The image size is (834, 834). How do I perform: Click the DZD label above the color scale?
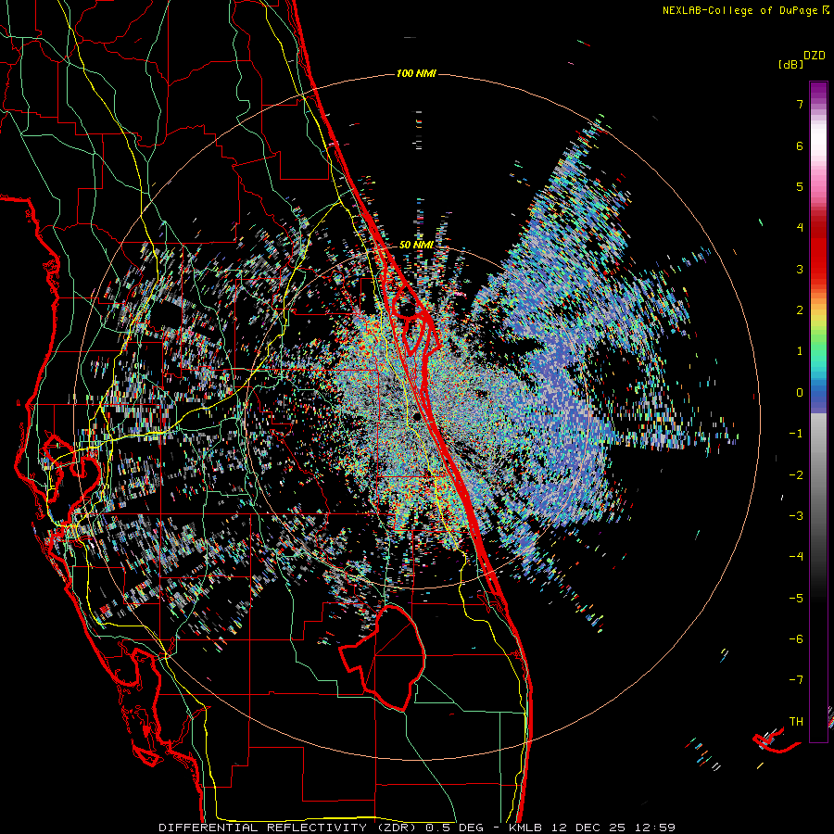pos(815,56)
